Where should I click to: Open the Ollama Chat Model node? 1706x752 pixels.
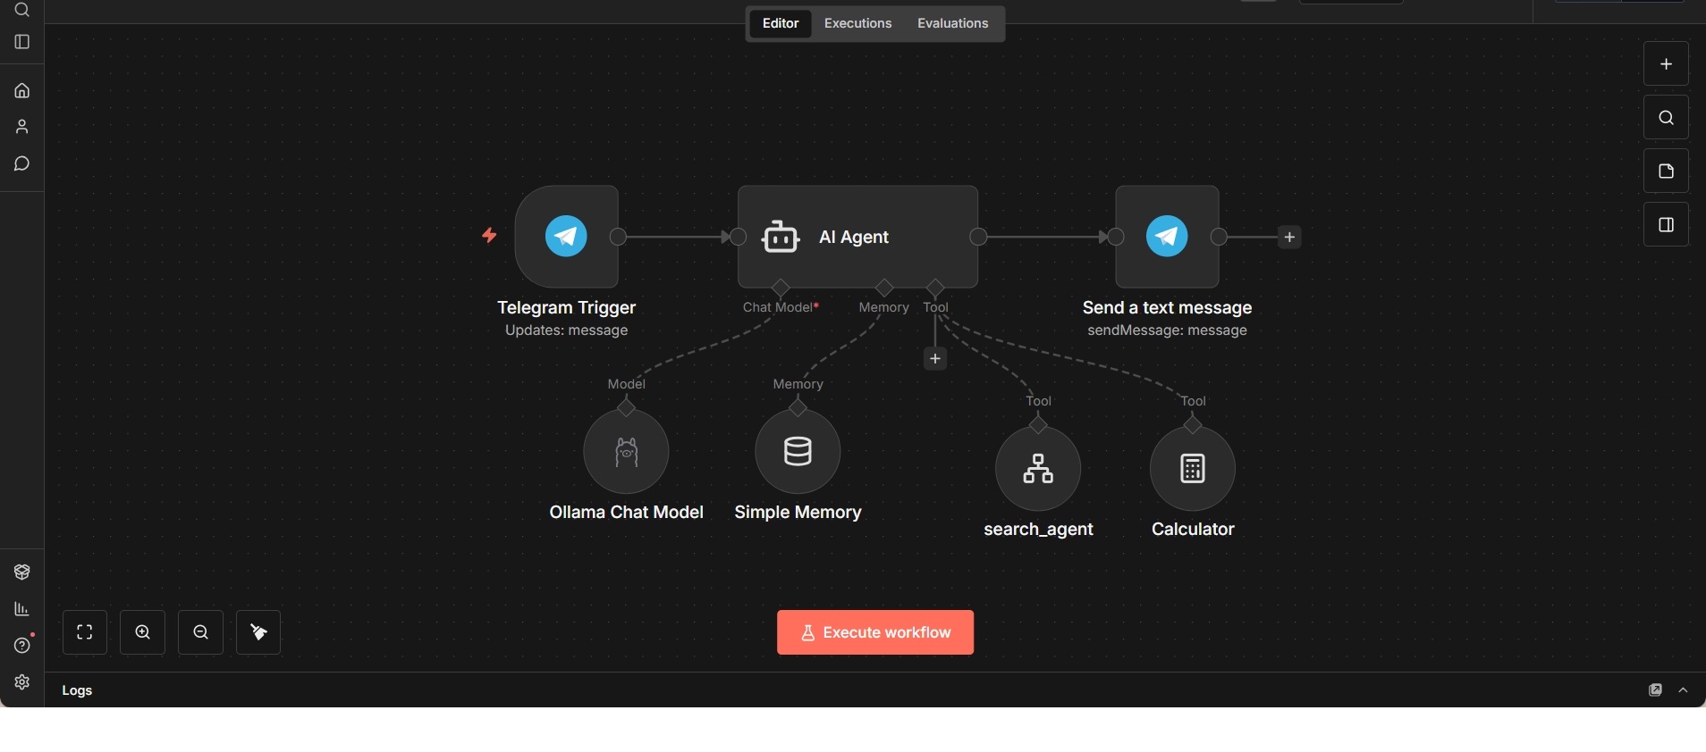[x=626, y=451]
